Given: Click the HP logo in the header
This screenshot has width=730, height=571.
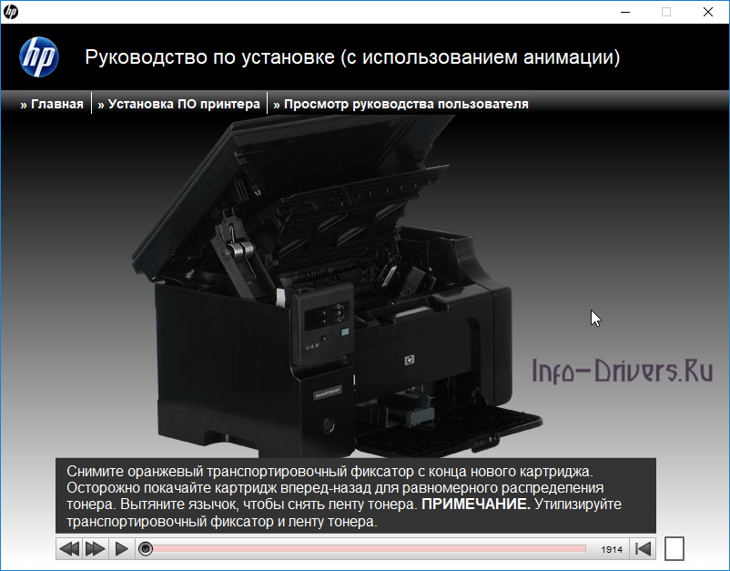Looking at the screenshot, I should (x=41, y=56).
